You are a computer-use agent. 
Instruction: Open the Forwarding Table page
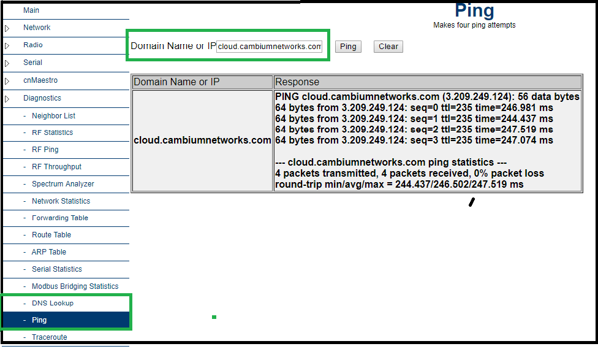pyautogui.click(x=60, y=218)
